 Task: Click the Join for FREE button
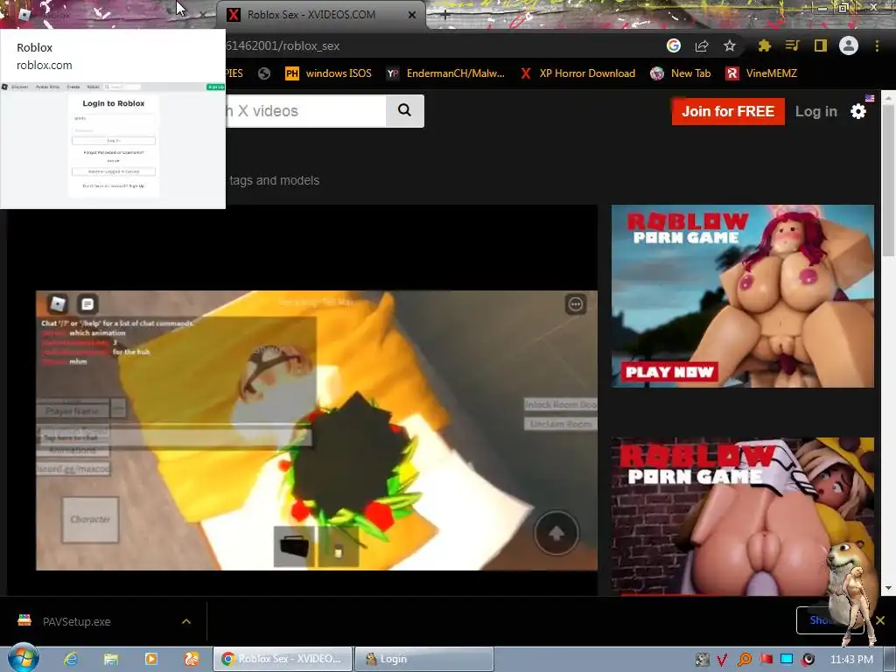pos(728,111)
